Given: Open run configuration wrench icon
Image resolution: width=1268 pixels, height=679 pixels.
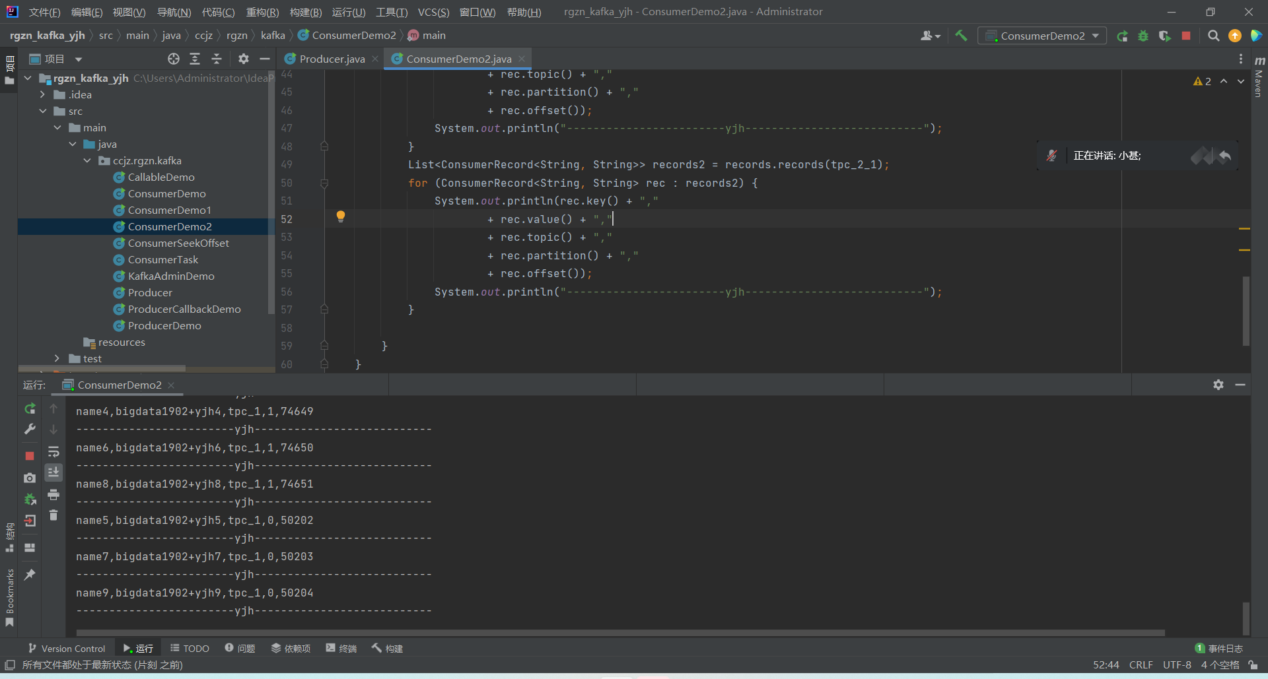Looking at the screenshot, I should tap(30, 429).
